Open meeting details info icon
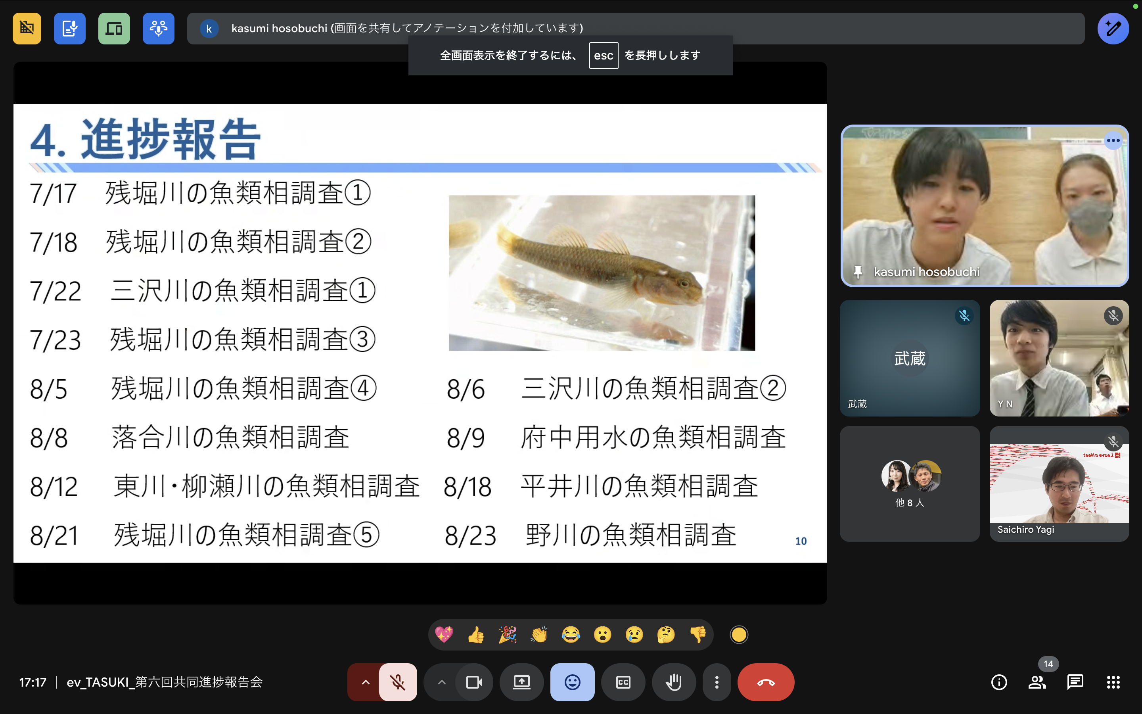 tap(998, 682)
